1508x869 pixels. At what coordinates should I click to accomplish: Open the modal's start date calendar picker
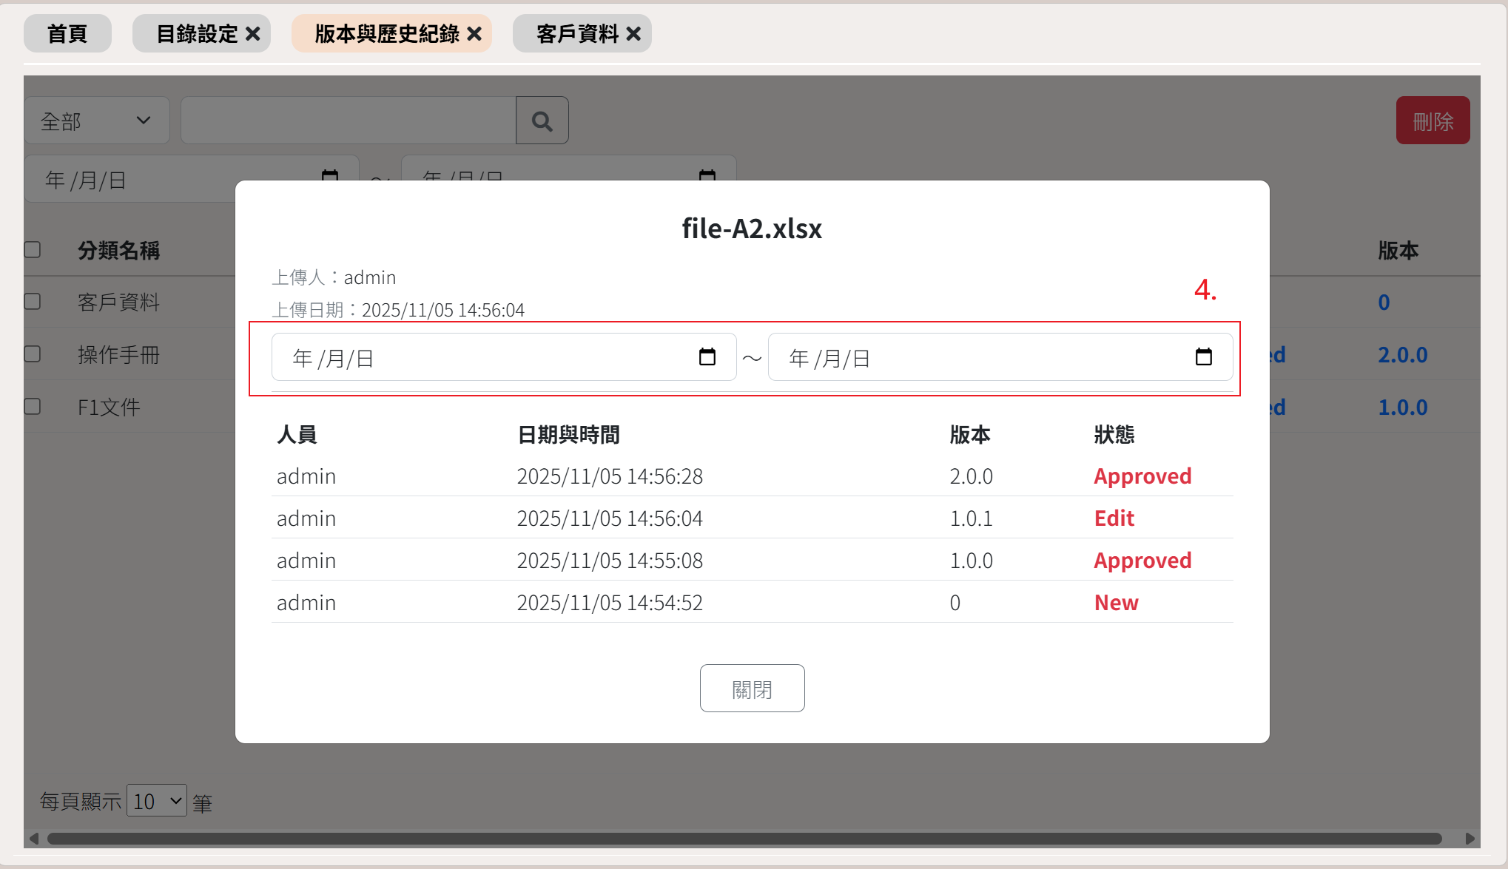click(x=707, y=357)
